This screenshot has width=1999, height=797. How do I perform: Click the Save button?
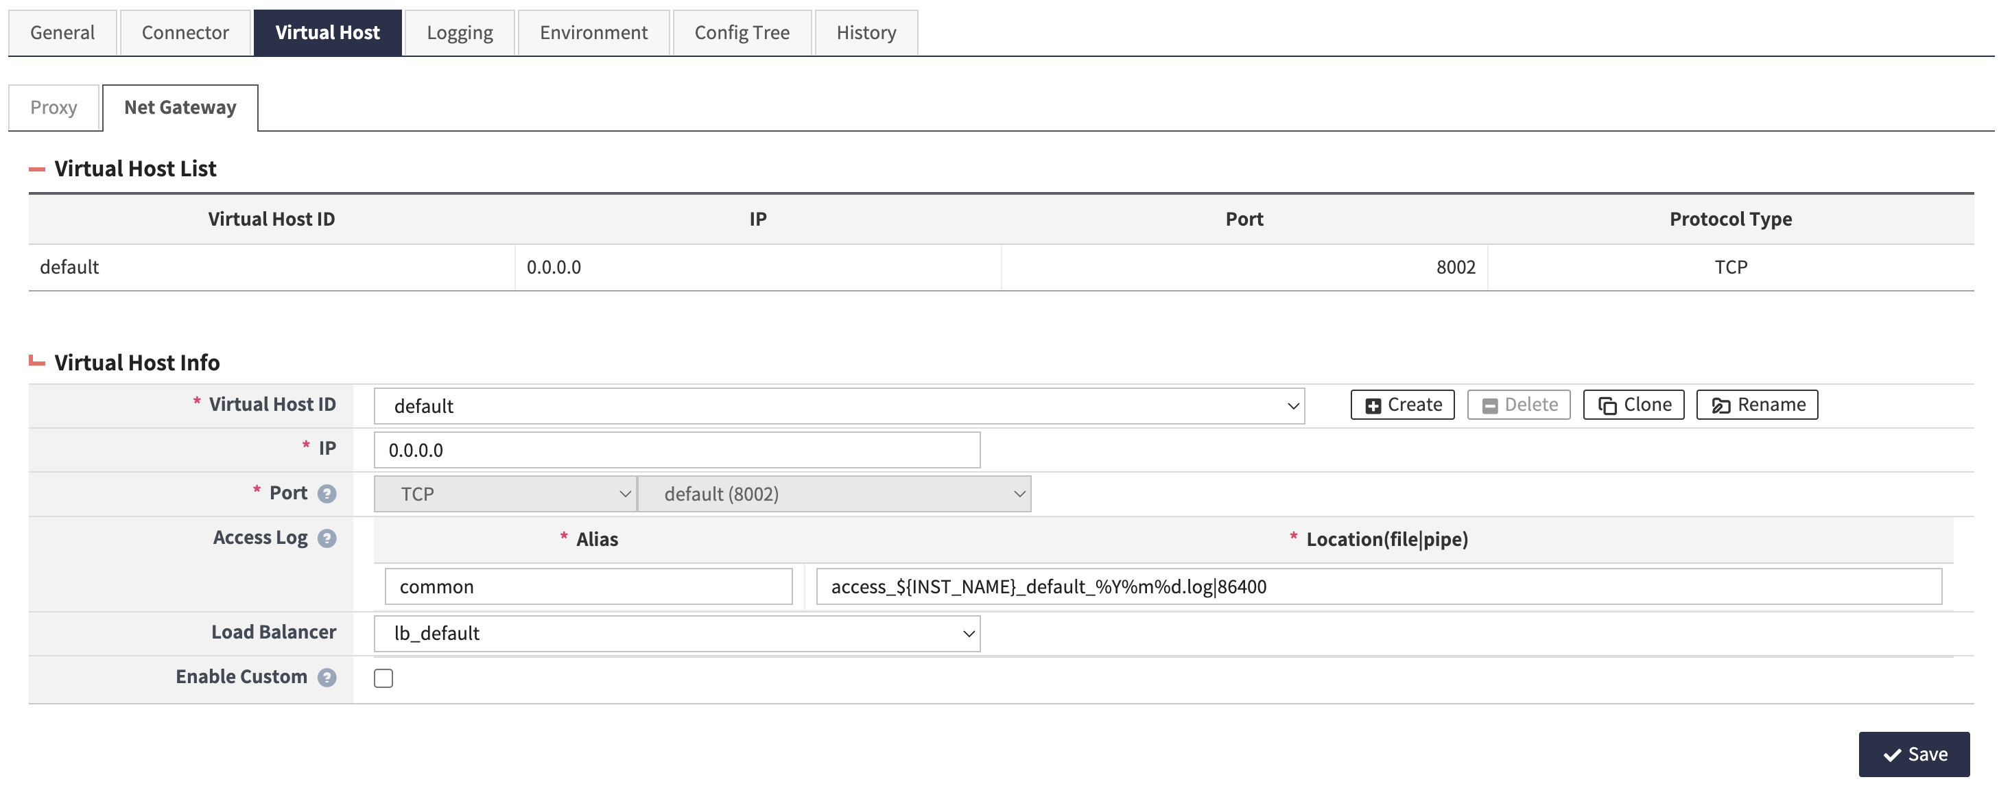click(x=1914, y=754)
